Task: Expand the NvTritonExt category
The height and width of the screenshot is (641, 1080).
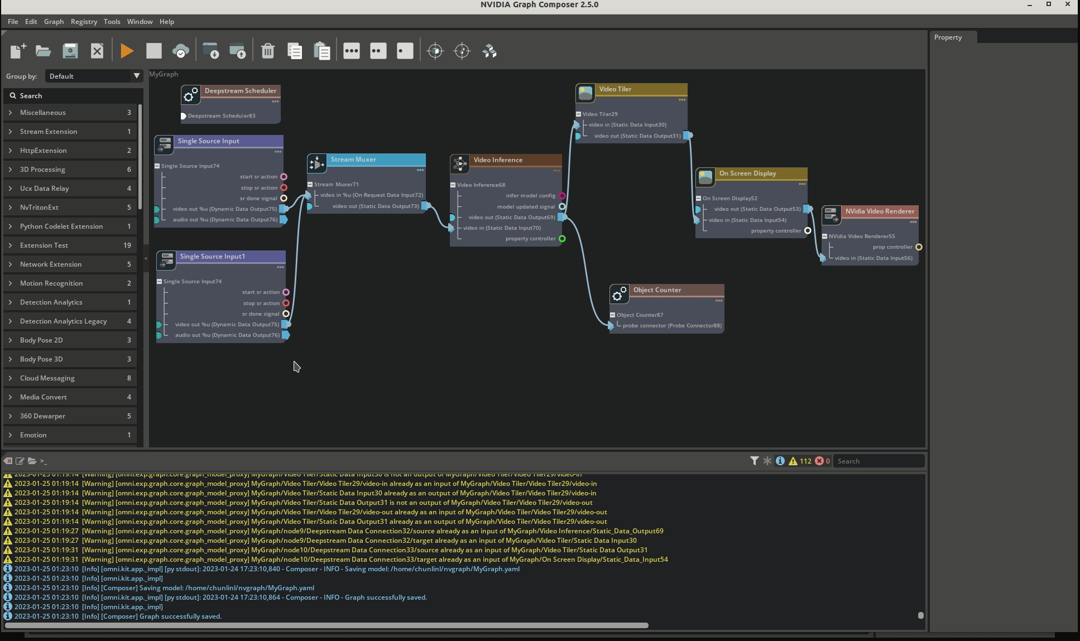Action: click(x=70, y=207)
